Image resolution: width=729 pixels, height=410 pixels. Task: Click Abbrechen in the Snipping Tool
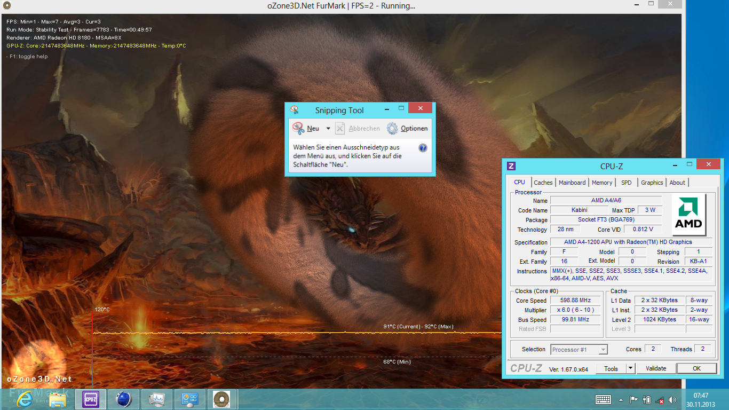pos(358,128)
